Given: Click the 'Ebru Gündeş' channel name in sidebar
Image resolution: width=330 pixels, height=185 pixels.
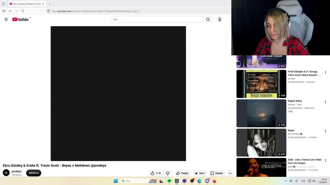Looking at the screenshot, I should tap(294, 134).
